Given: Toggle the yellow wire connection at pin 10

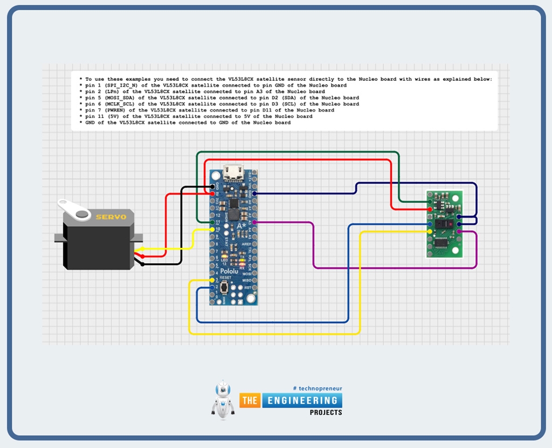Looking at the screenshot, I should click(x=212, y=229).
